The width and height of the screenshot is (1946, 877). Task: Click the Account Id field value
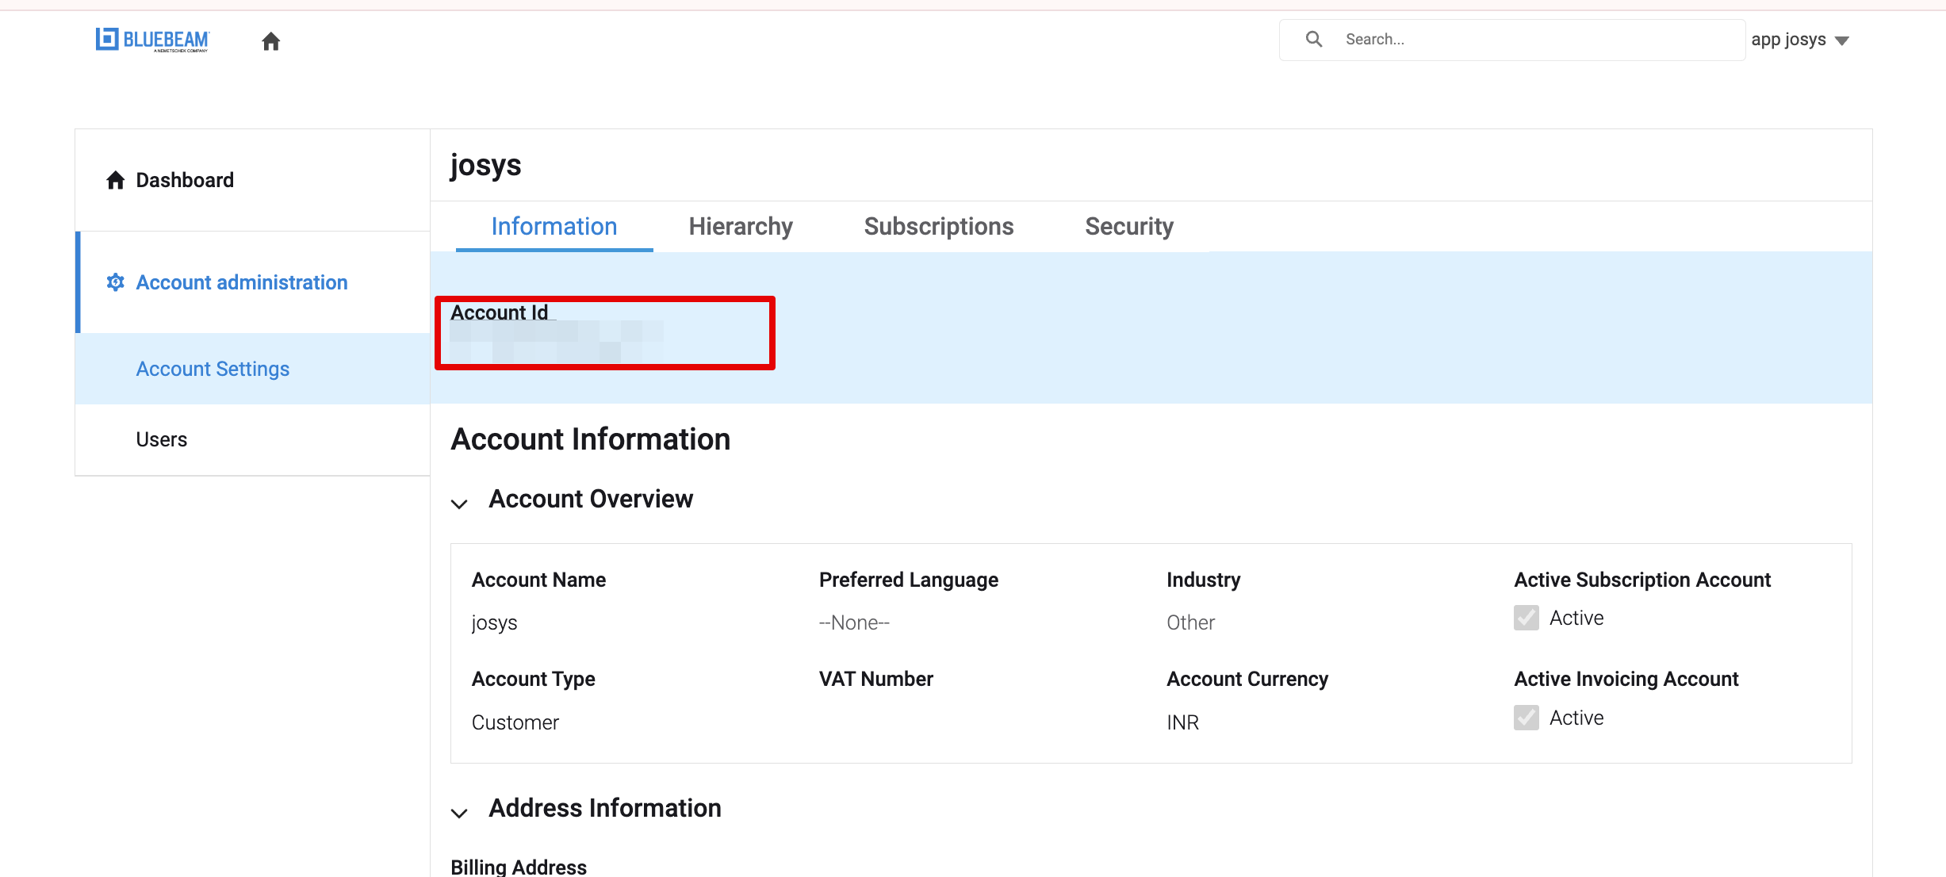point(555,343)
